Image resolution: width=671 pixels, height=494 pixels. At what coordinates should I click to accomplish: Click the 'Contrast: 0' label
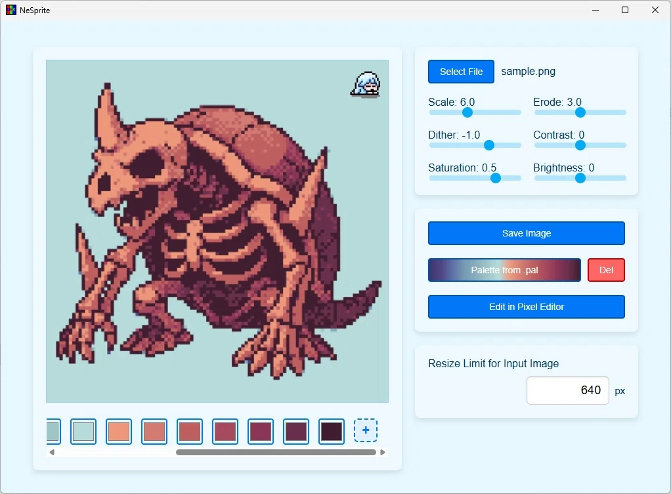click(x=559, y=135)
